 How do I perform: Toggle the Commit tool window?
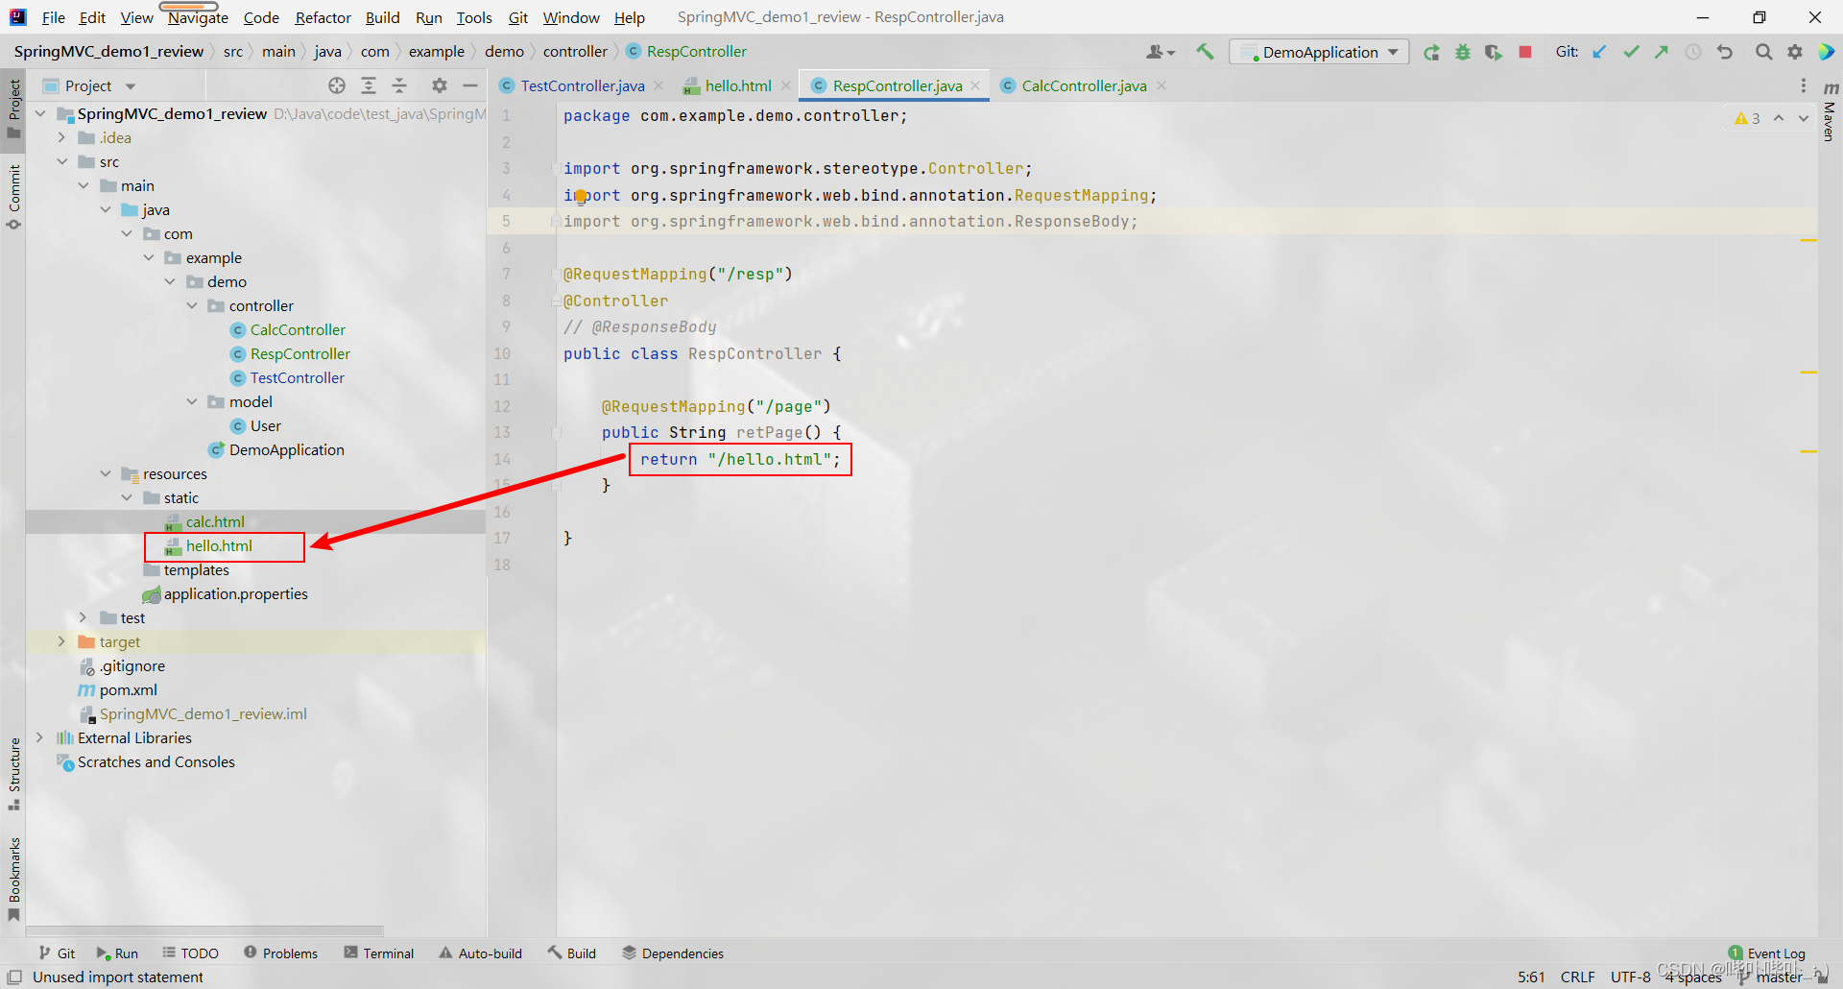point(13,197)
